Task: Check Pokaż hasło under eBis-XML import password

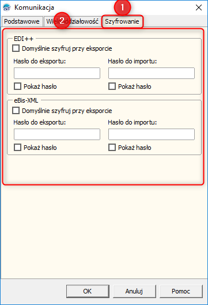Action: pos(112,148)
